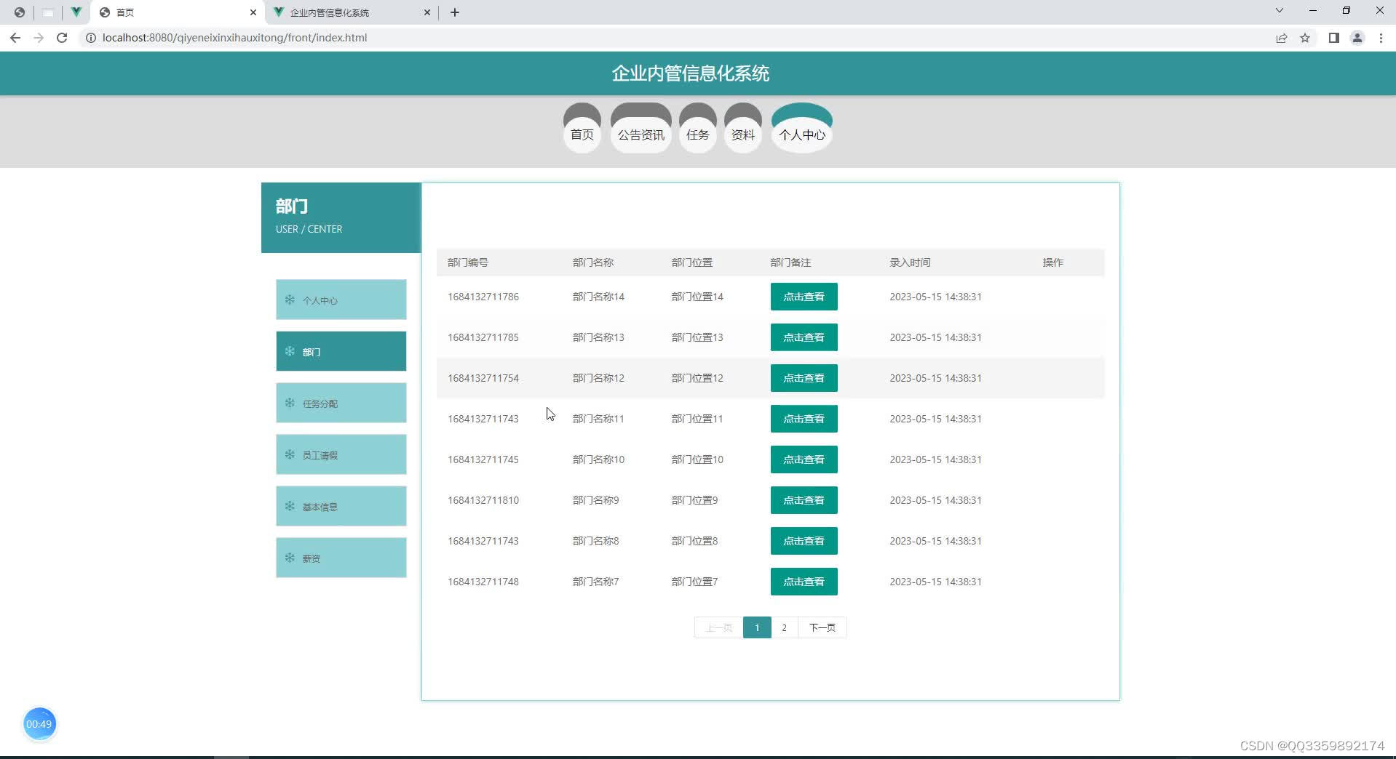The height and width of the screenshot is (759, 1396).
Task: Select cell 1684132711786
Action: pyautogui.click(x=483, y=297)
